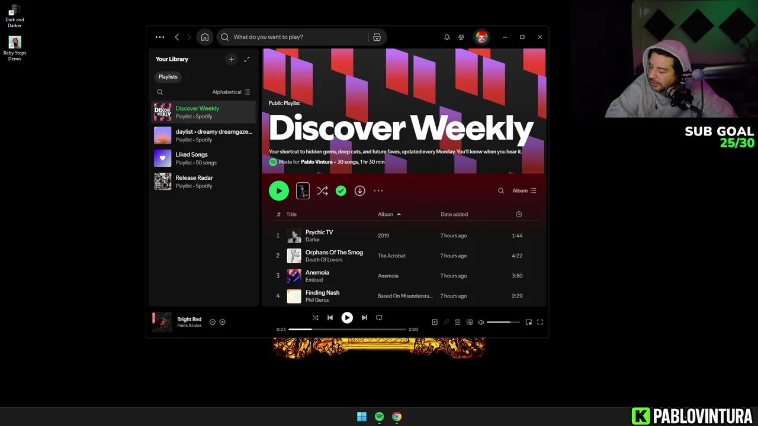Hide Bright Red with the minus icon

point(213,322)
